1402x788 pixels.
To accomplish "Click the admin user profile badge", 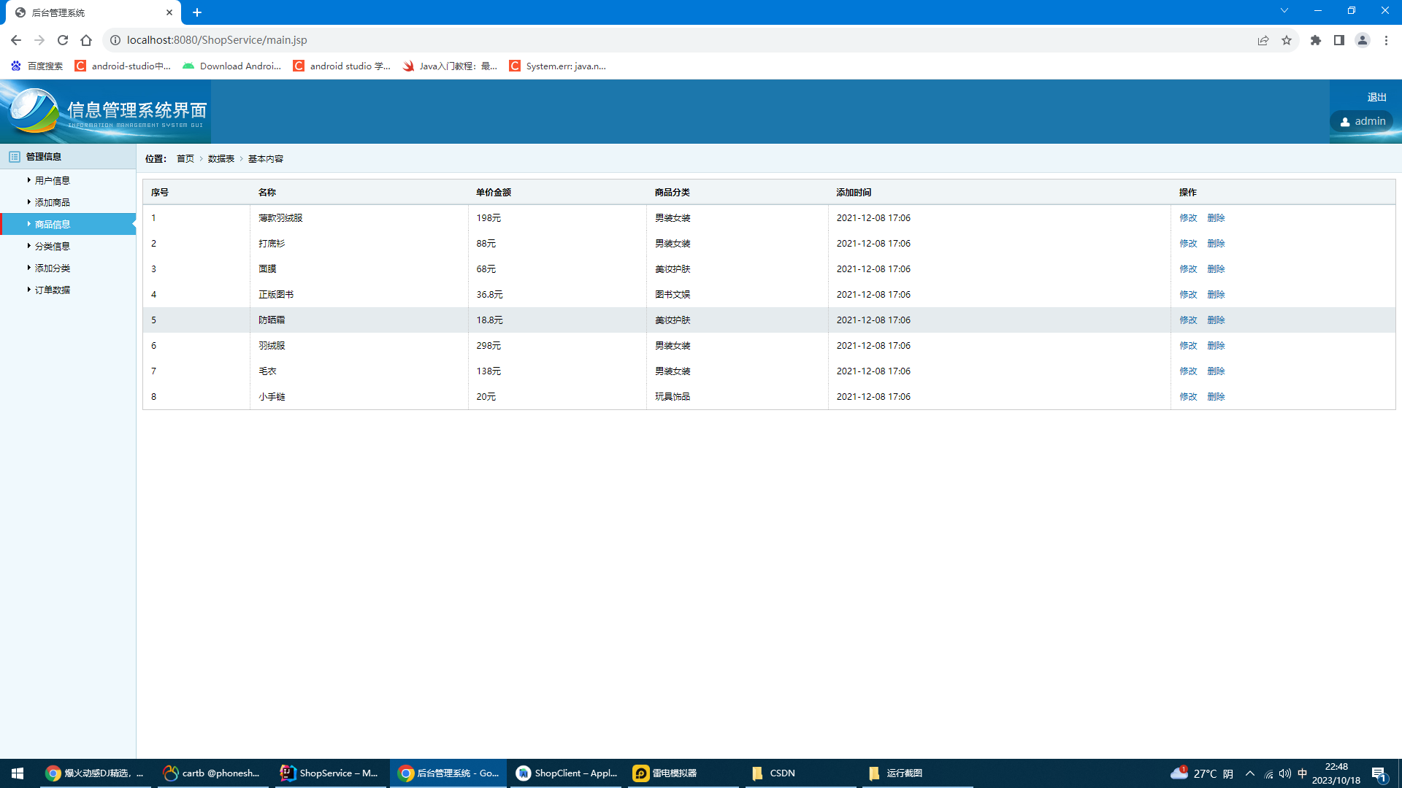I will coord(1362,121).
